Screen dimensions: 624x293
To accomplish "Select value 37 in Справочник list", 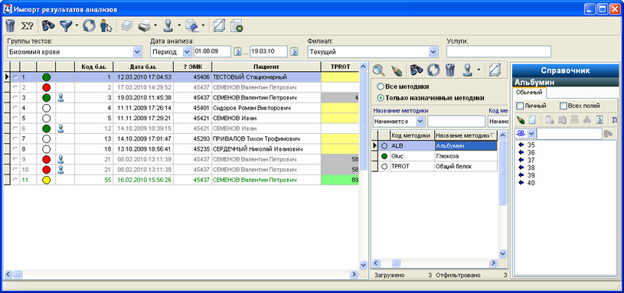I will pos(531,160).
